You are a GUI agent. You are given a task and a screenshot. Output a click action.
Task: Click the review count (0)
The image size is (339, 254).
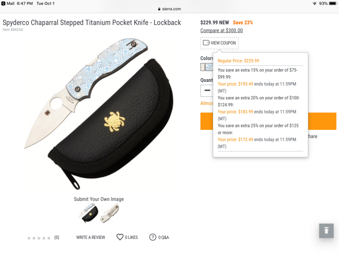(56, 238)
